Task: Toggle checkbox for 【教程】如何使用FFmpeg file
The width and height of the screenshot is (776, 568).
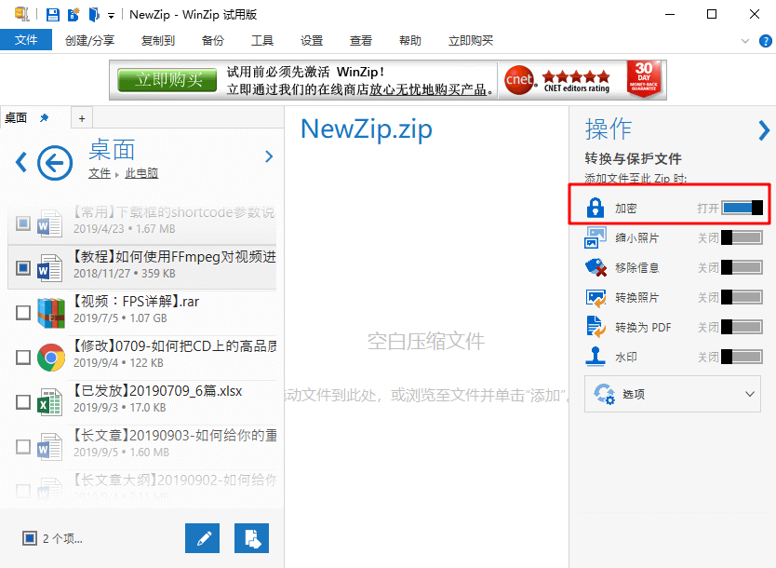Action: coord(22,268)
